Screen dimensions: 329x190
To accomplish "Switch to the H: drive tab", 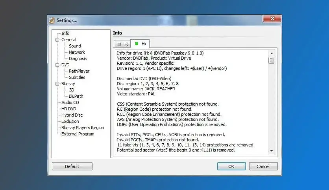I will 140,44.
